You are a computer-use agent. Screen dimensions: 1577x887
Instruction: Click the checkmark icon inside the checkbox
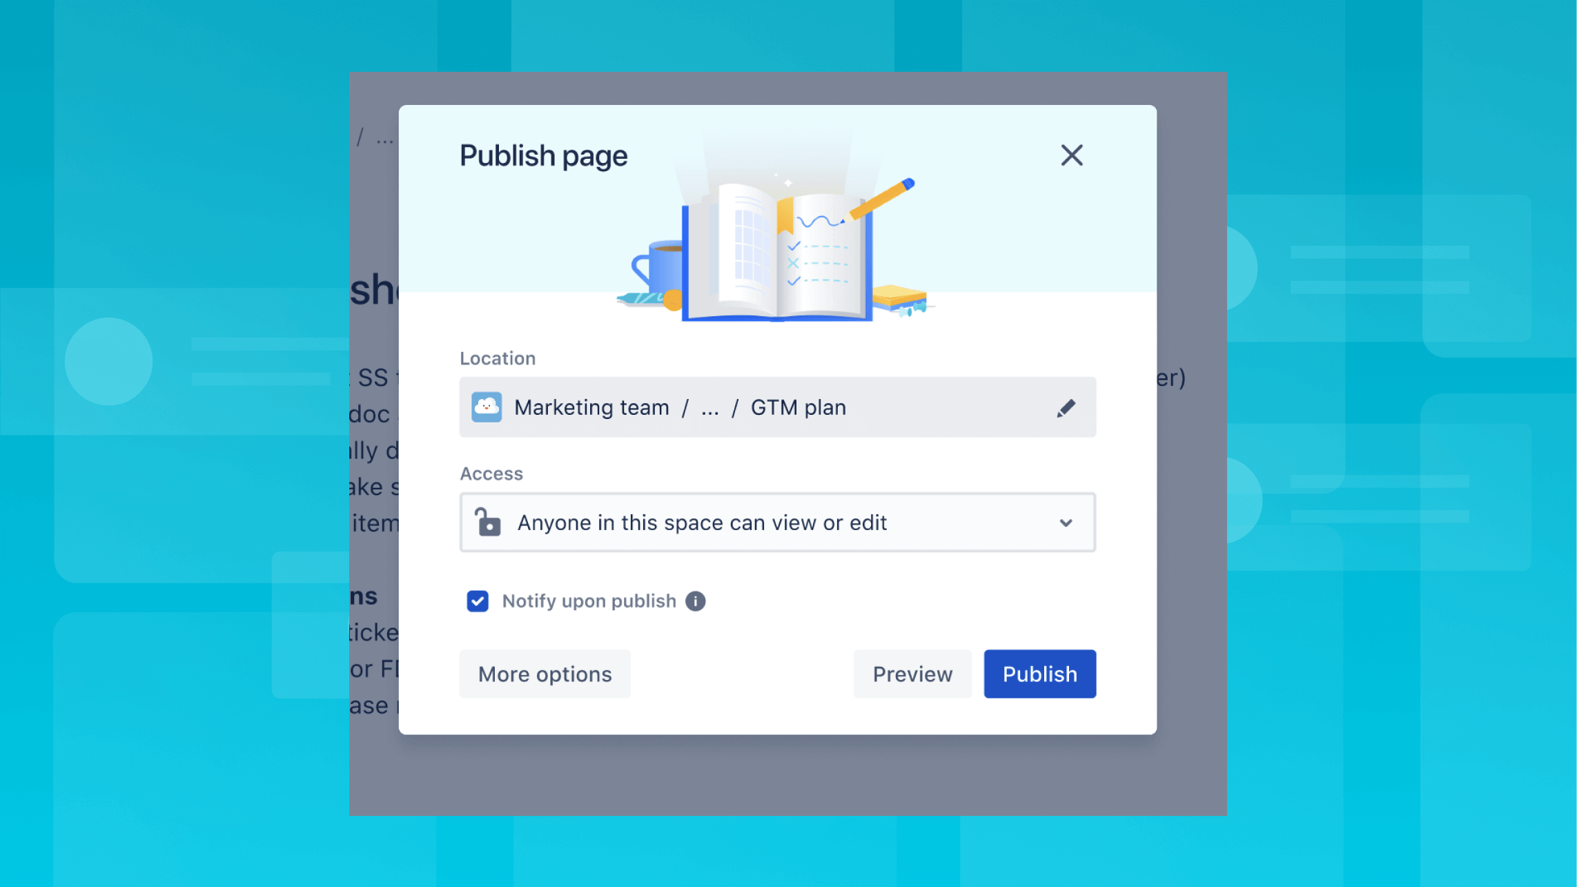(476, 601)
